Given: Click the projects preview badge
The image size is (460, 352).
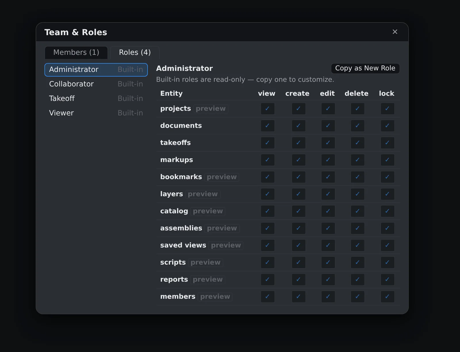Looking at the screenshot, I should [x=211, y=109].
